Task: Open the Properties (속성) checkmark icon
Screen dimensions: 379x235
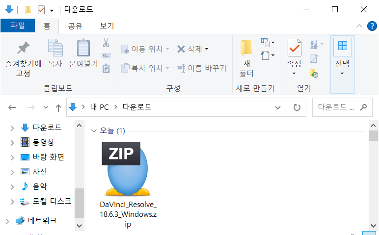Action: (294, 48)
